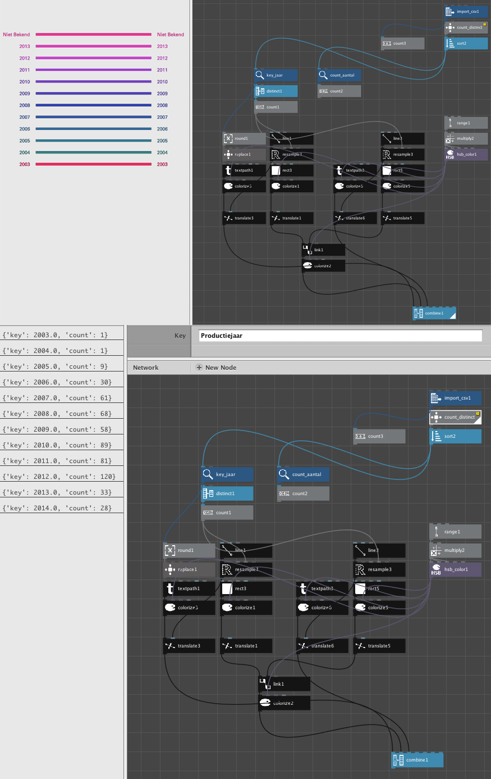The image size is (491, 779).
Task: Select count3 node in the upper network view
Action: pos(403,43)
